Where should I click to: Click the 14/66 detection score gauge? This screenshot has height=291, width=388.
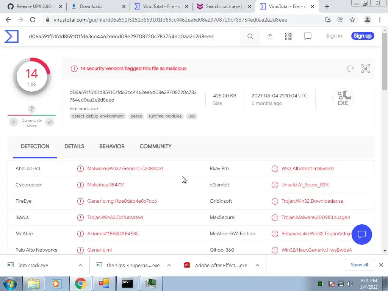pyautogui.click(x=32, y=77)
